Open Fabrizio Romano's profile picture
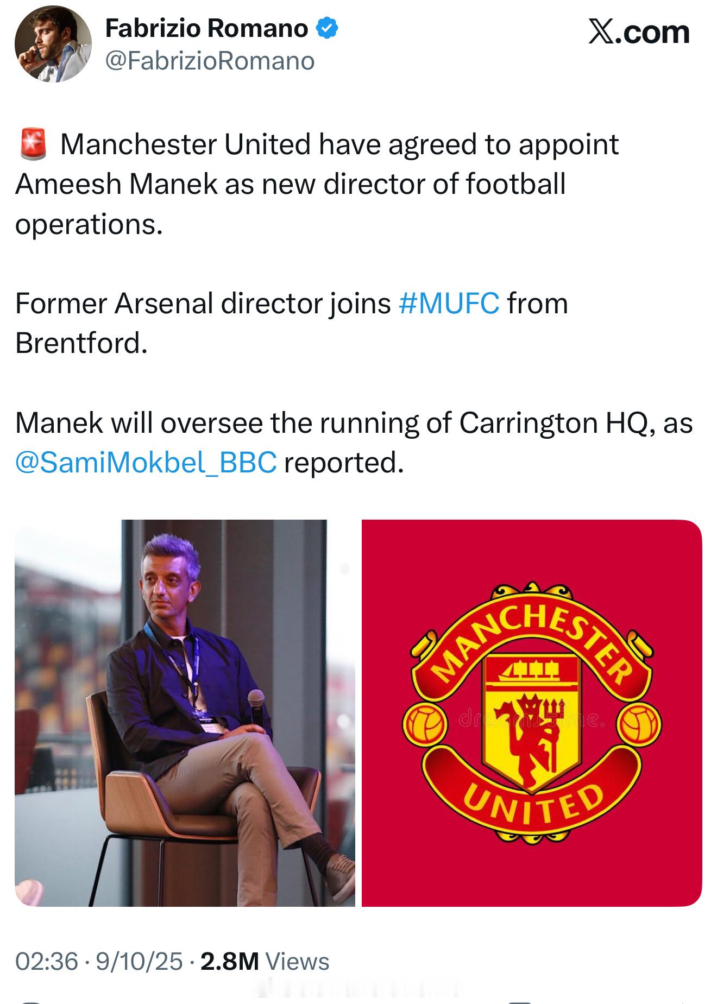The height and width of the screenshot is (1004, 717). (x=53, y=44)
